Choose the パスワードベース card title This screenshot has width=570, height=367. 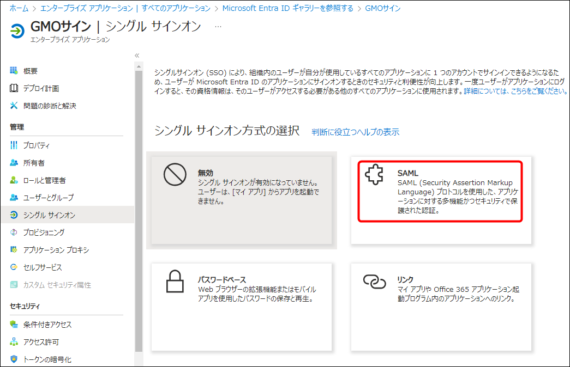pyautogui.click(x=222, y=280)
